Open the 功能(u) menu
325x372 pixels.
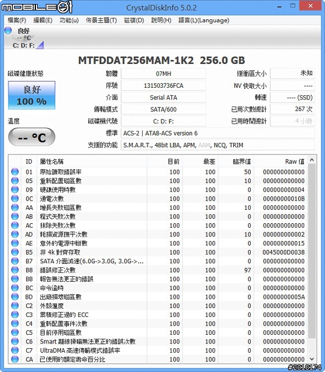pos(69,20)
